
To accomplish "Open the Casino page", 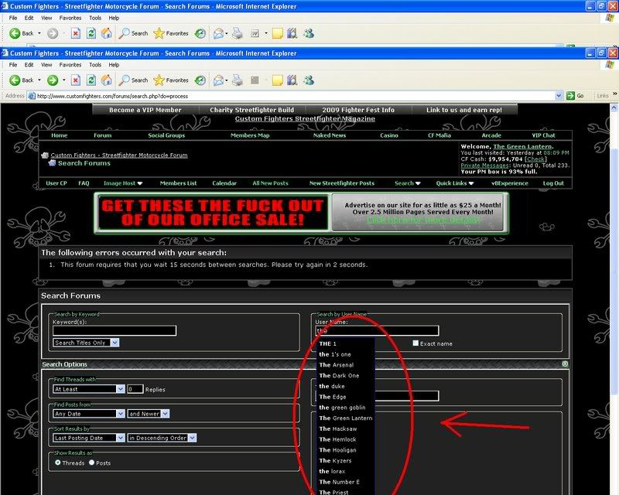I will (389, 135).
